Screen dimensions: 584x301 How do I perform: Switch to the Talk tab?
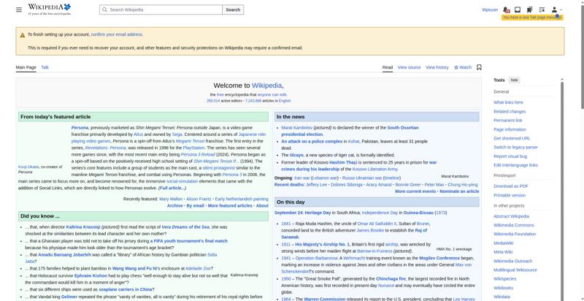[x=45, y=67]
